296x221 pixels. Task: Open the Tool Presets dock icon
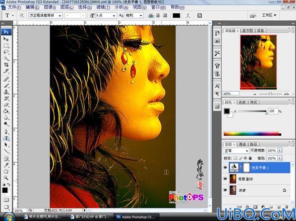click(x=217, y=54)
